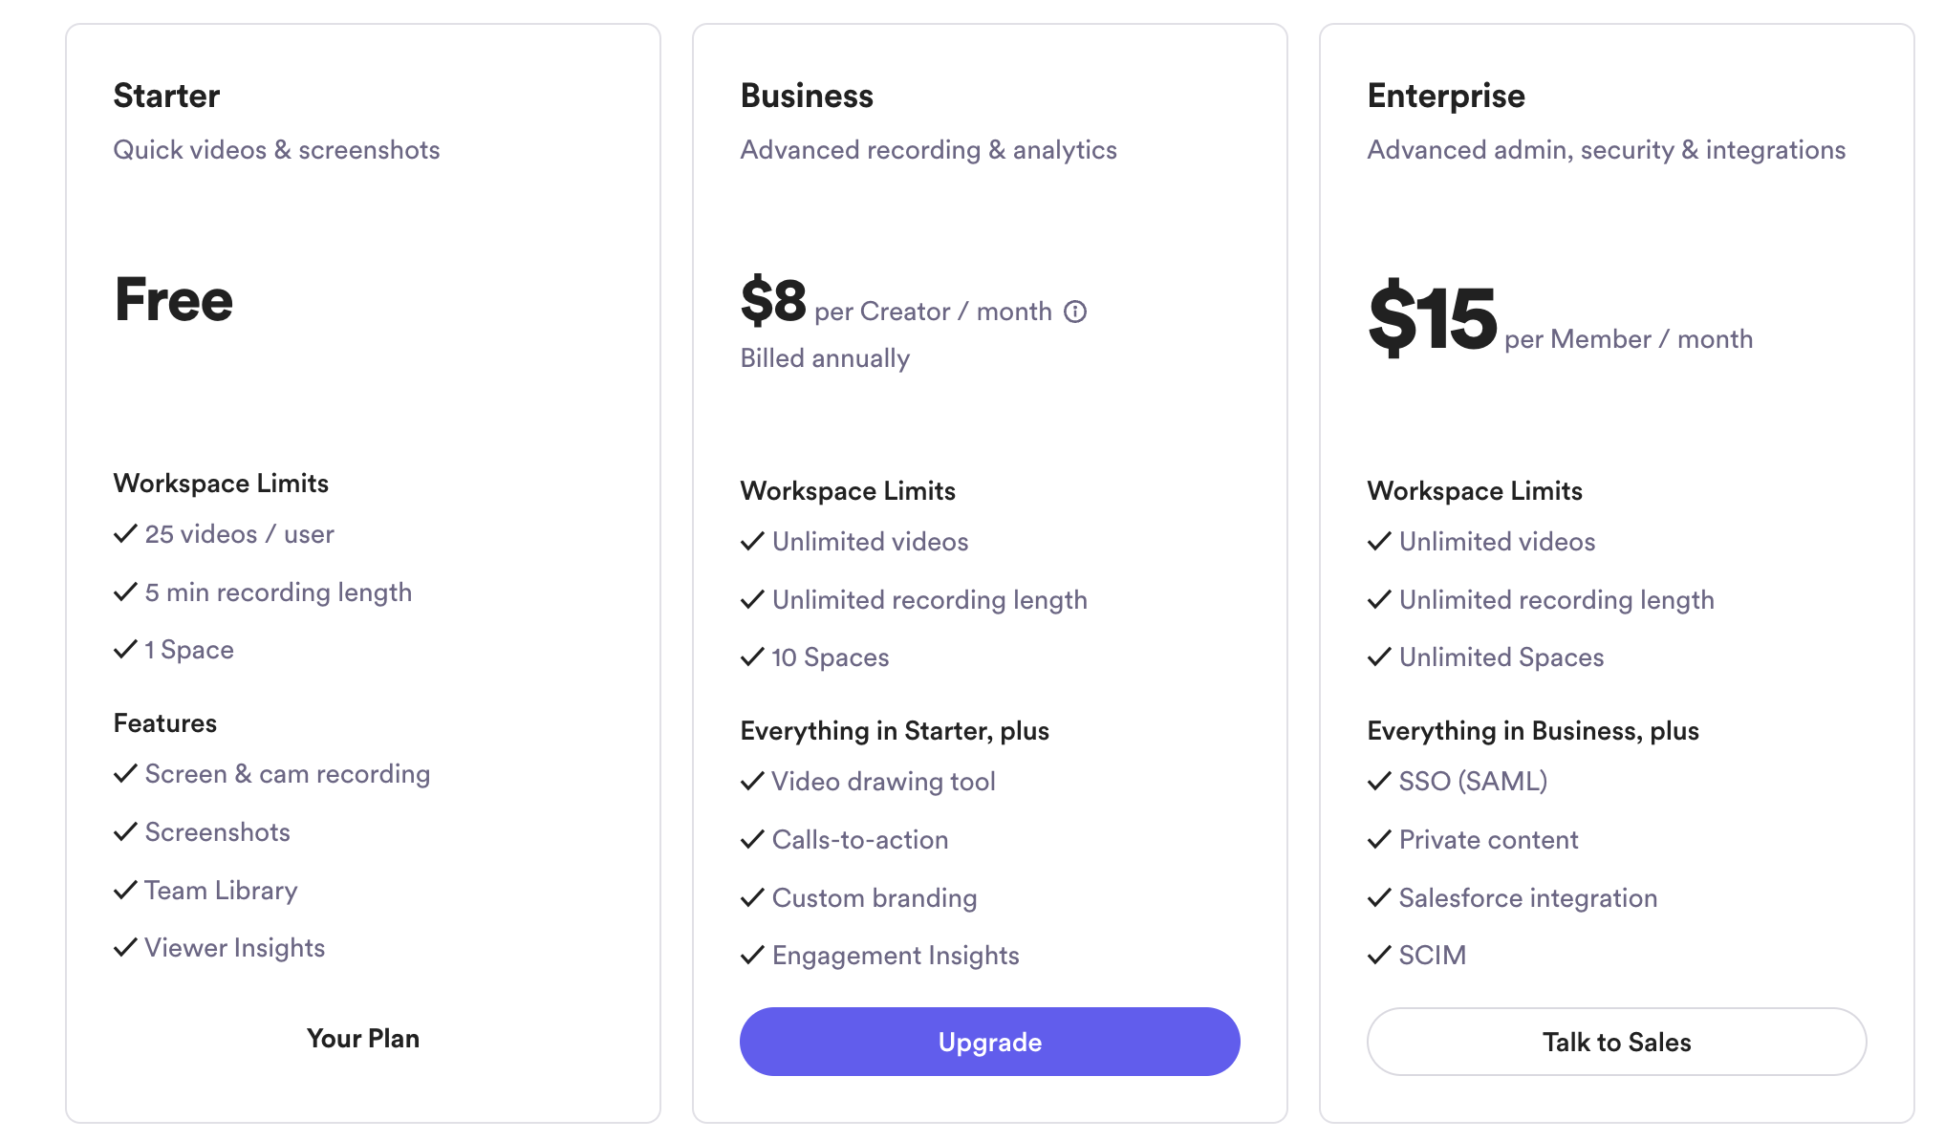Click the $15 Enterprise price
The height and width of the screenshot is (1141, 1944).
coord(1432,317)
